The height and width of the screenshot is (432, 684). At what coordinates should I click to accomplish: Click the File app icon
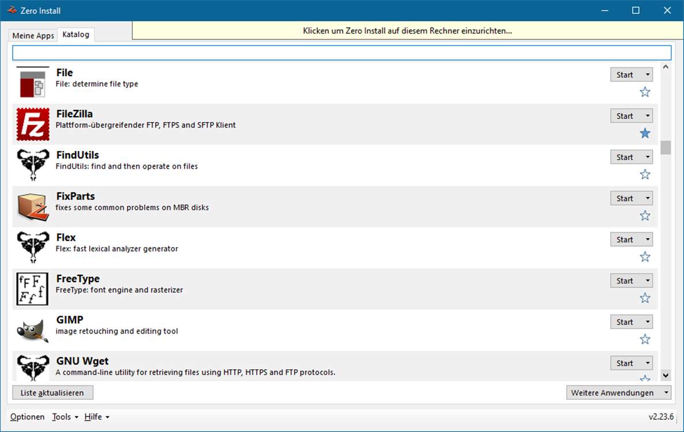coord(33,82)
